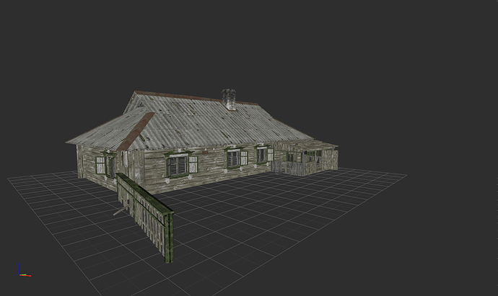Select the large shuttered window nearest the fence
Screen dimensions: 498x296
coord(177,166)
